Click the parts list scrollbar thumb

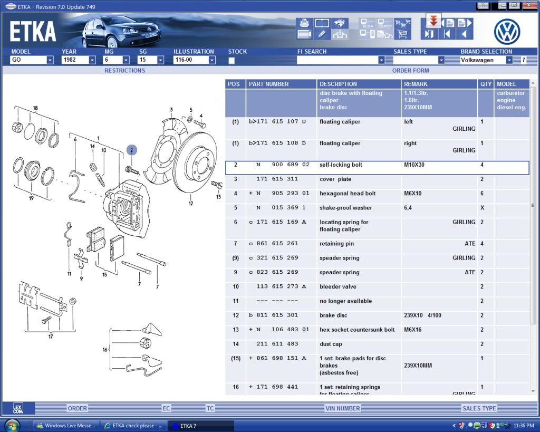pyautogui.click(x=533, y=205)
